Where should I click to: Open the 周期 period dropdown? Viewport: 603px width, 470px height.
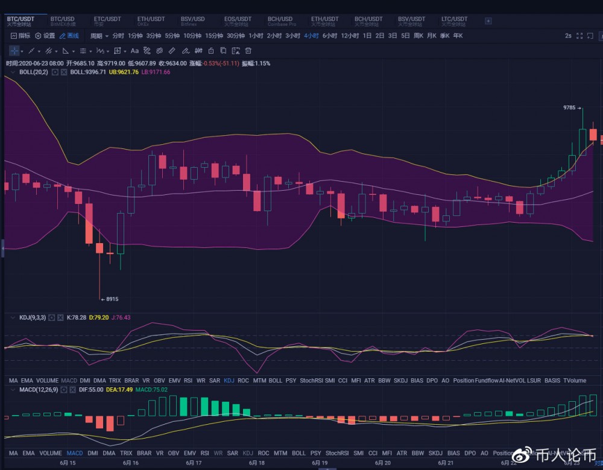point(99,36)
